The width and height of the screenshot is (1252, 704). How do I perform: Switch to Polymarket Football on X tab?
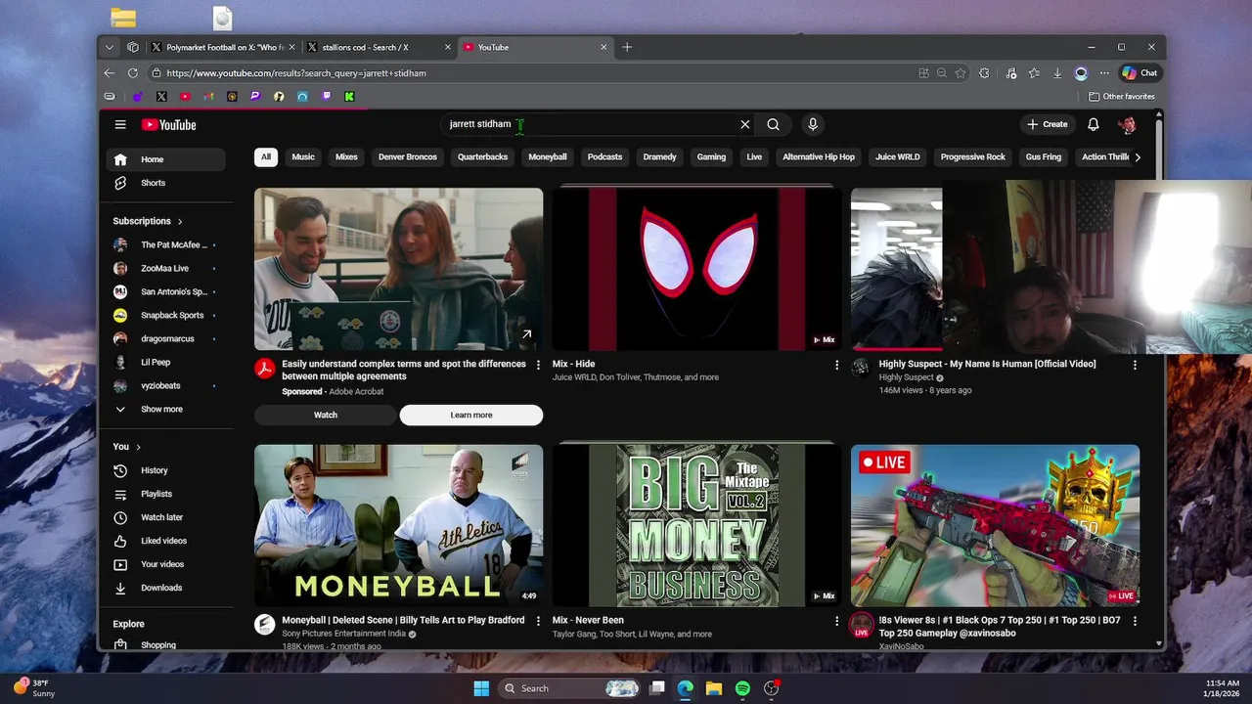coord(221,47)
